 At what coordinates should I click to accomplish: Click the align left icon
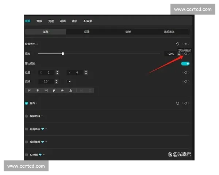coord(30,90)
